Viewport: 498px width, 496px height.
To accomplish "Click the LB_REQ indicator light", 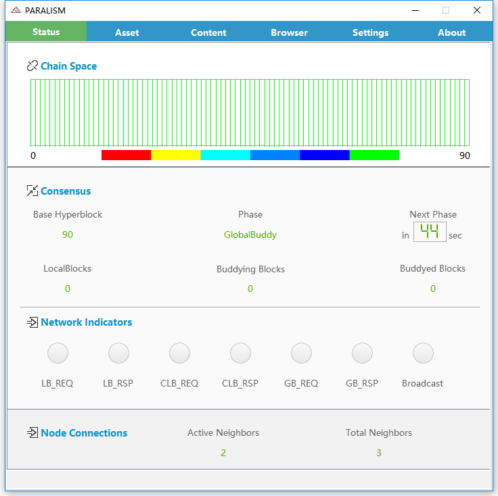I will [58, 353].
